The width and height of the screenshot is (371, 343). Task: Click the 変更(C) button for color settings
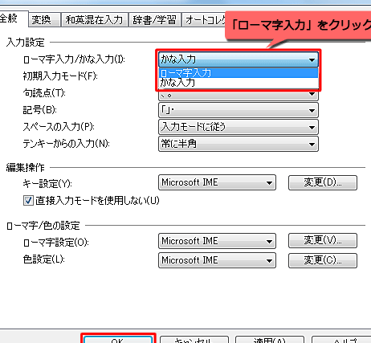point(323,260)
